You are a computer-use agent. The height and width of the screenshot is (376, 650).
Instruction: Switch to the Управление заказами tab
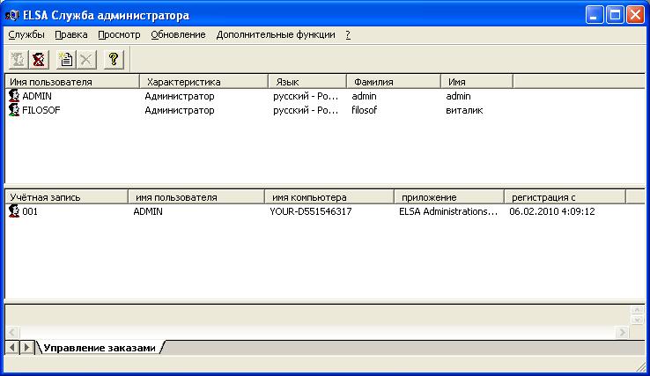point(100,348)
